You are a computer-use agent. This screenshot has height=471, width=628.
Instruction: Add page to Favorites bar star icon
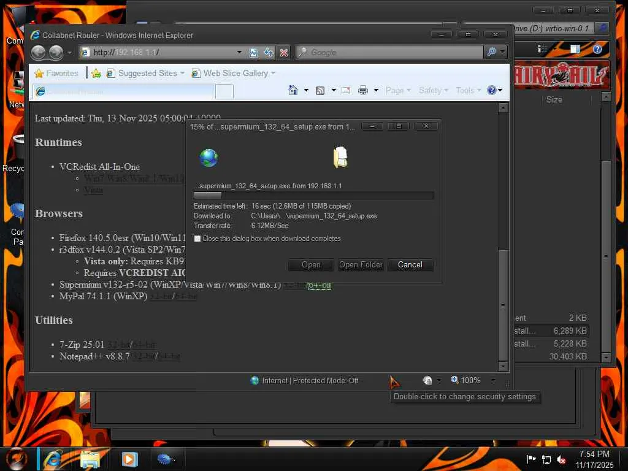(96, 74)
